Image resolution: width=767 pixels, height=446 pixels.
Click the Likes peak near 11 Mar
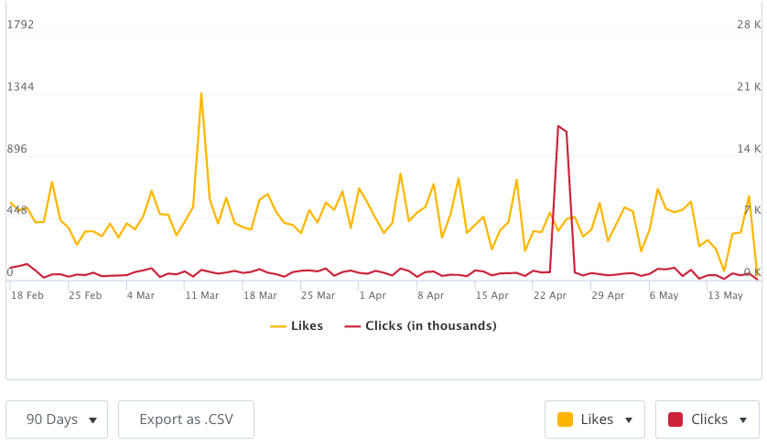(x=201, y=93)
